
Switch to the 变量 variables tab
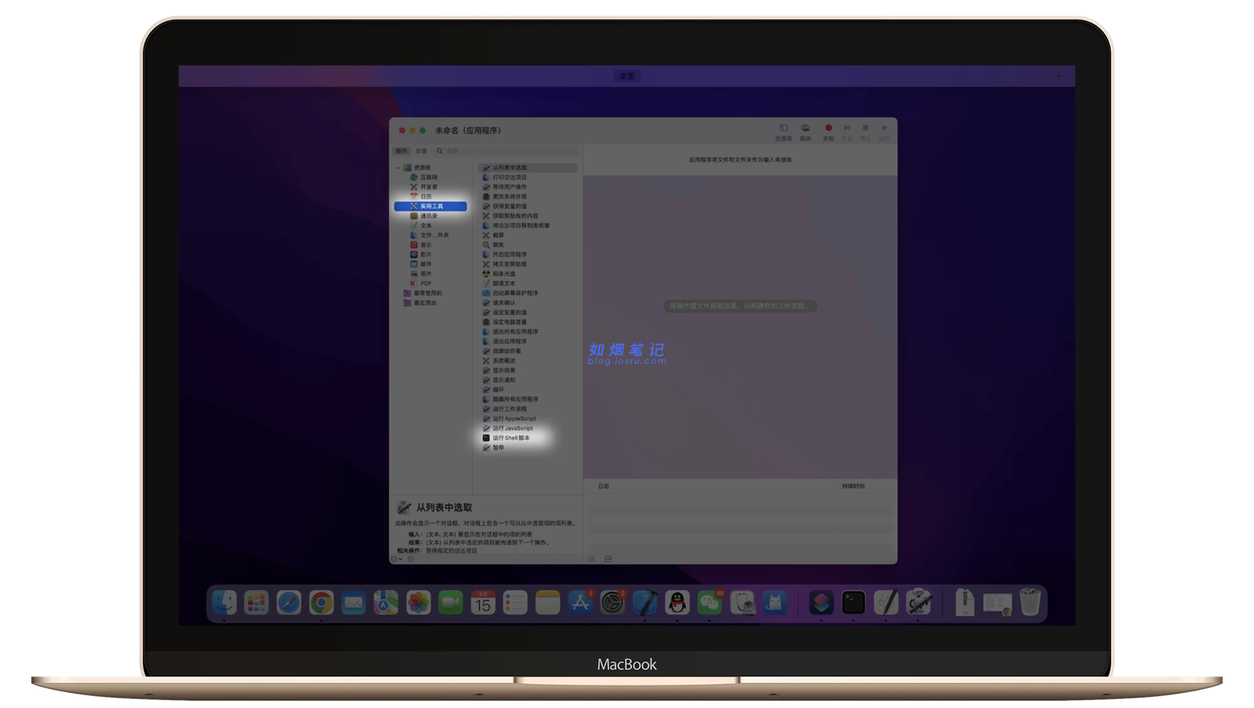click(x=421, y=151)
